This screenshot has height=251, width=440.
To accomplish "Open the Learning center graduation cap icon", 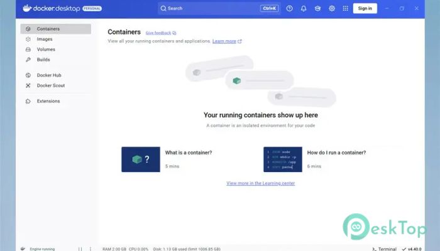I will pos(317,8).
